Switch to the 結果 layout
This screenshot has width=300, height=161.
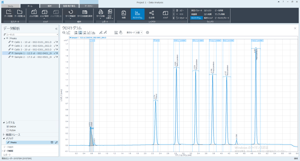click(124, 14)
